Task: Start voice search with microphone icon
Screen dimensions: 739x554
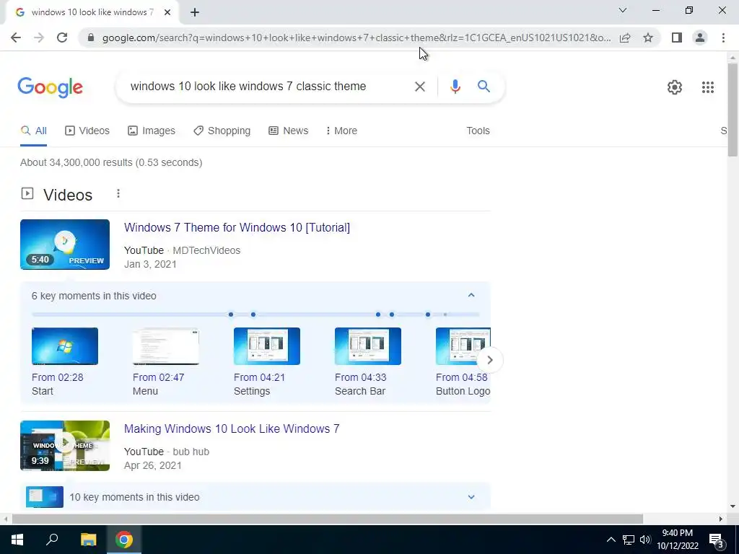Action: [455, 87]
